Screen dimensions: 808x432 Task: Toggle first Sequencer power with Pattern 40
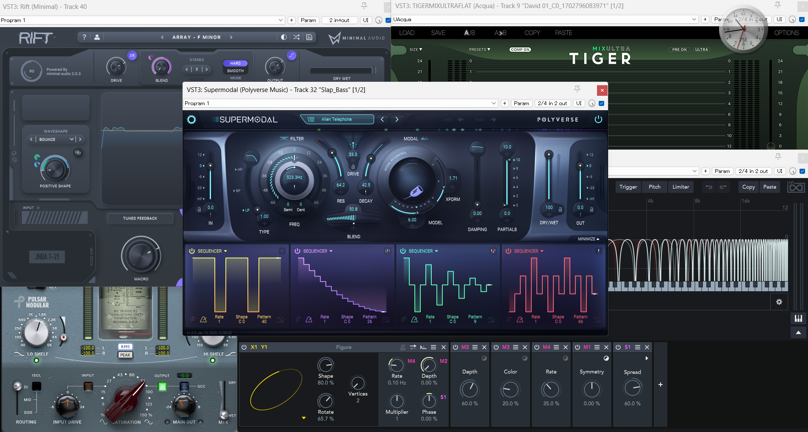click(x=192, y=251)
